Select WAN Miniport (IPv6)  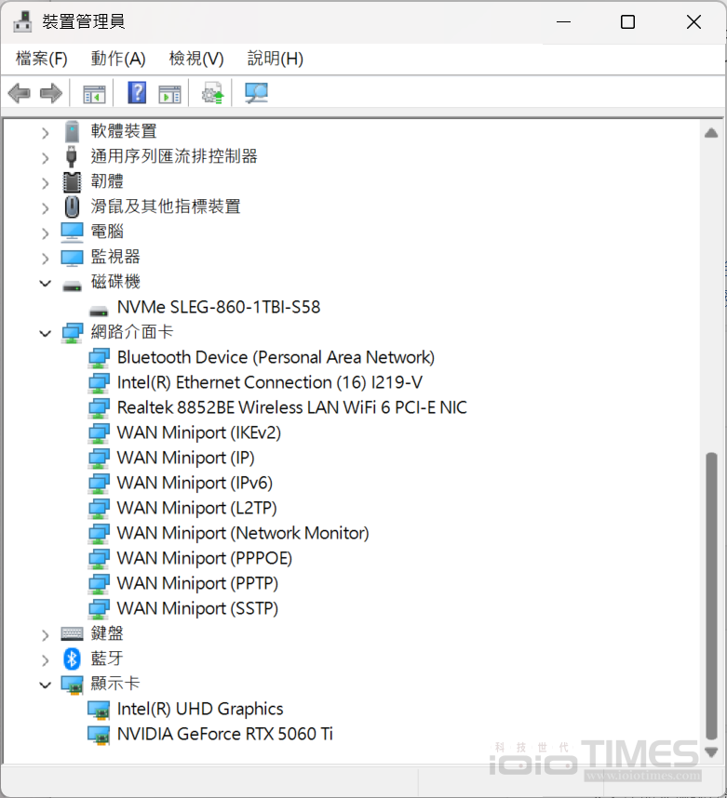(x=195, y=483)
